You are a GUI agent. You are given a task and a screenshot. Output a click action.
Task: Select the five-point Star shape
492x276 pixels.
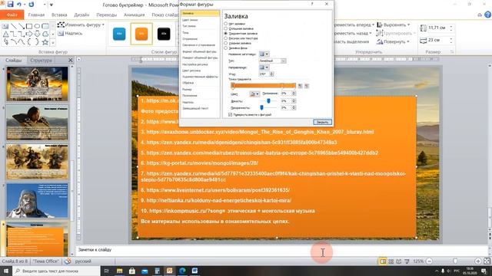pyautogui.click(x=45, y=42)
